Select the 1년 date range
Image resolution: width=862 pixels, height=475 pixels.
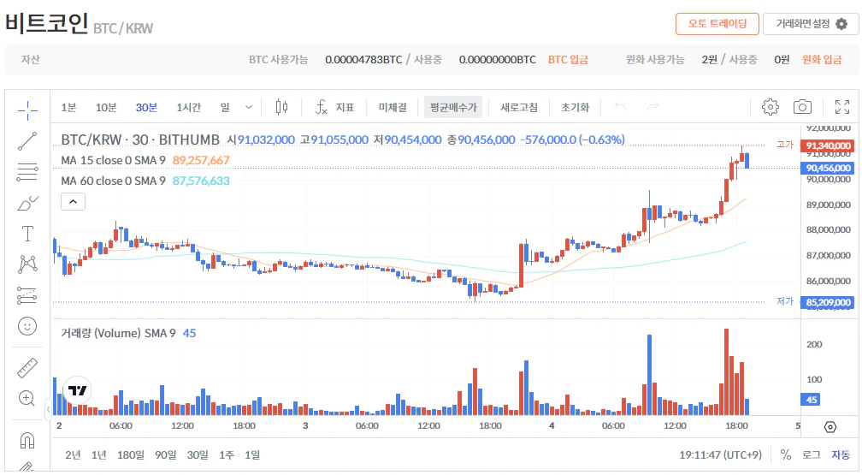click(x=99, y=454)
